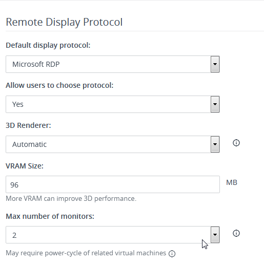
Task: Click the Max number of monitors label
Action: pyautogui.click(x=50, y=216)
